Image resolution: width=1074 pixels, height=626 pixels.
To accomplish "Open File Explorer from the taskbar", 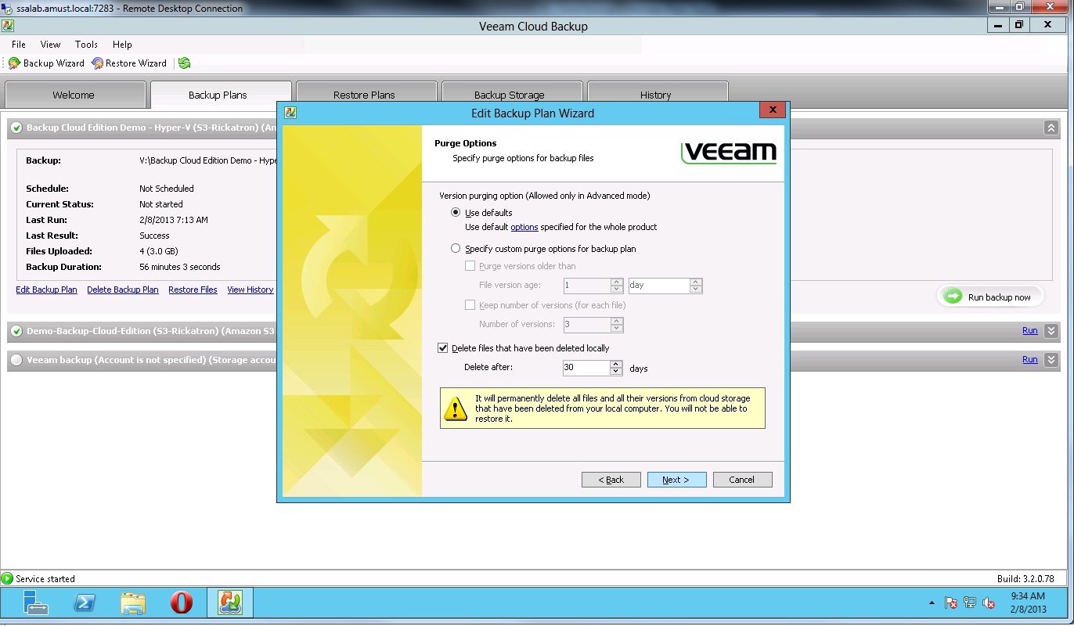I will [133, 603].
